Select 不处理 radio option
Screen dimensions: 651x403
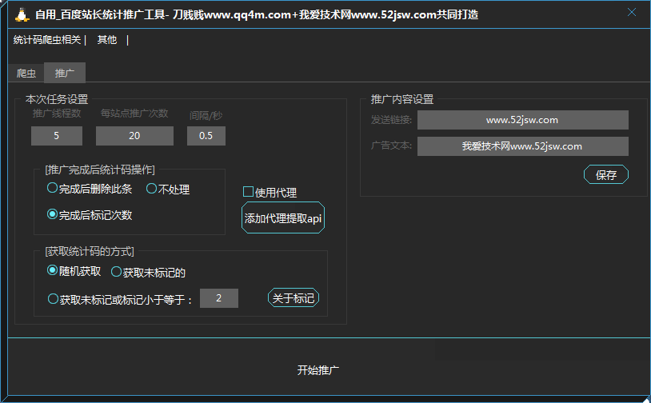click(168, 190)
